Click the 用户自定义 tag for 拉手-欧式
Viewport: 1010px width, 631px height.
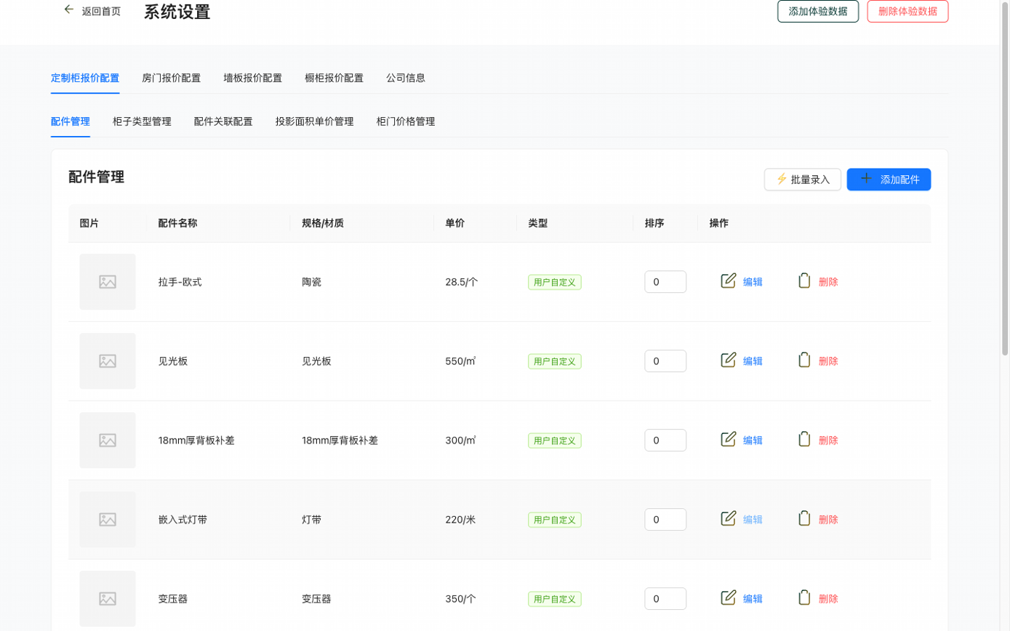pyautogui.click(x=555, y=282)
